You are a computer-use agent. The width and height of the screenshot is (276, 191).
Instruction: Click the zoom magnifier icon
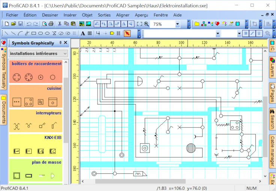[x=146, y=24]
